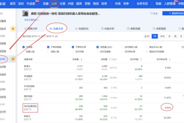Screen dimensions: 184x123
Task: Open the 营销 top menu item
Action: (x=88, y=4)
